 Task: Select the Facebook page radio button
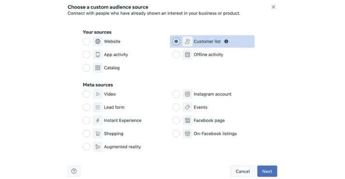[176, 120]
